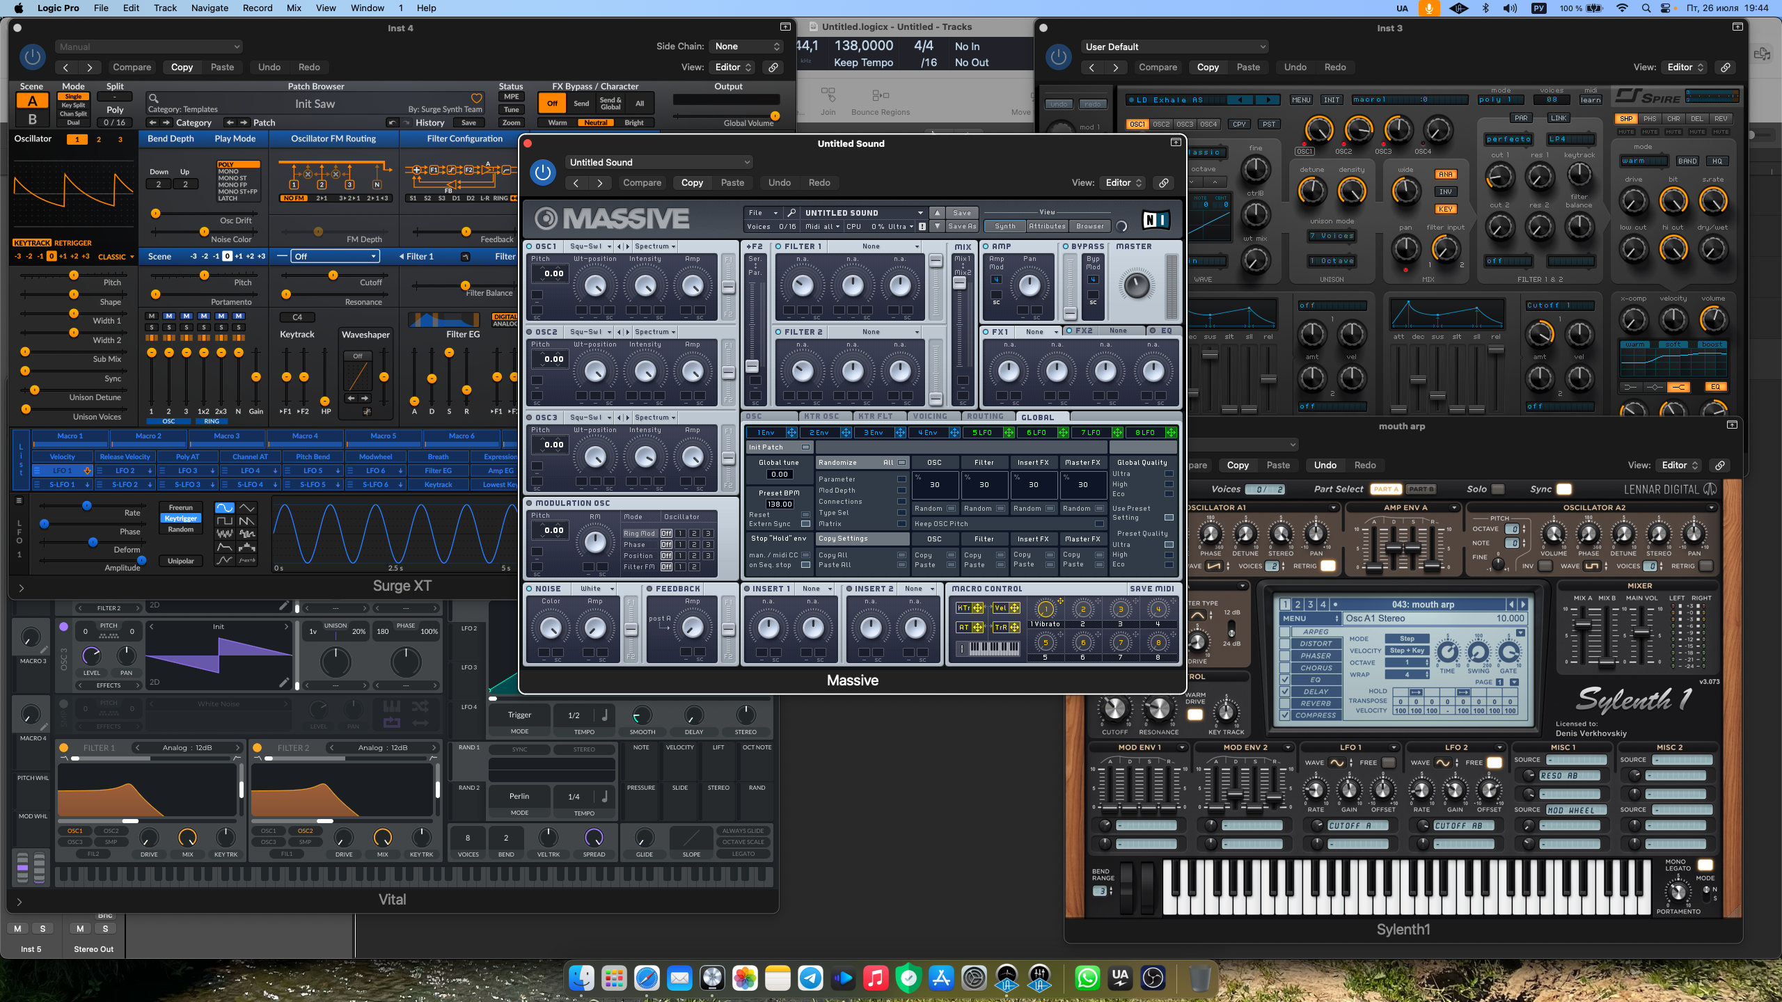The height and width of the screenshot is (1002, 1782).
Task: Click Global tune 0.00 field in Massive
Action: (x=779, y=475)
